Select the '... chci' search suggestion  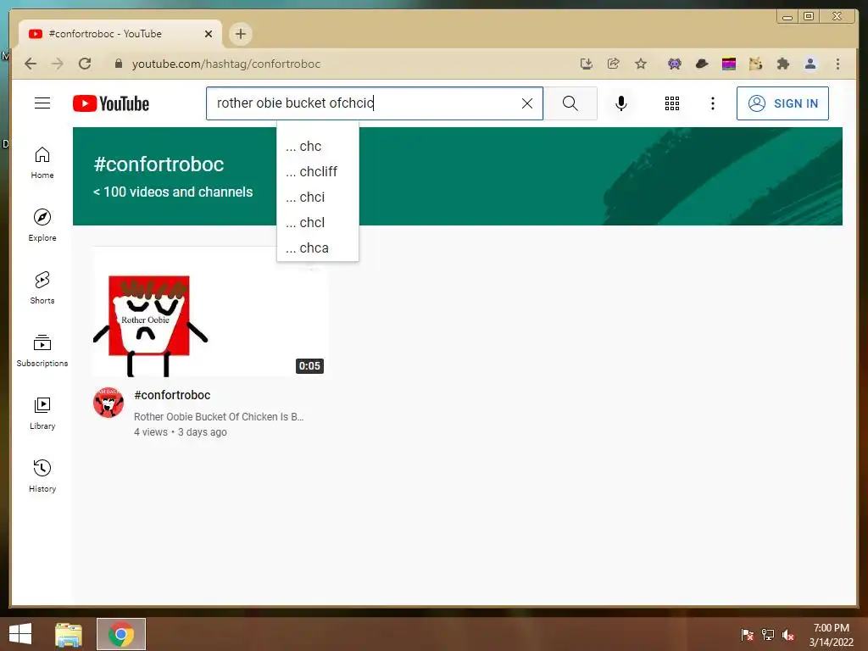318,197
